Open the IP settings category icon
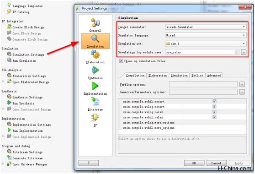Screen dimensions: 255x174 click(x=95, y=118)
